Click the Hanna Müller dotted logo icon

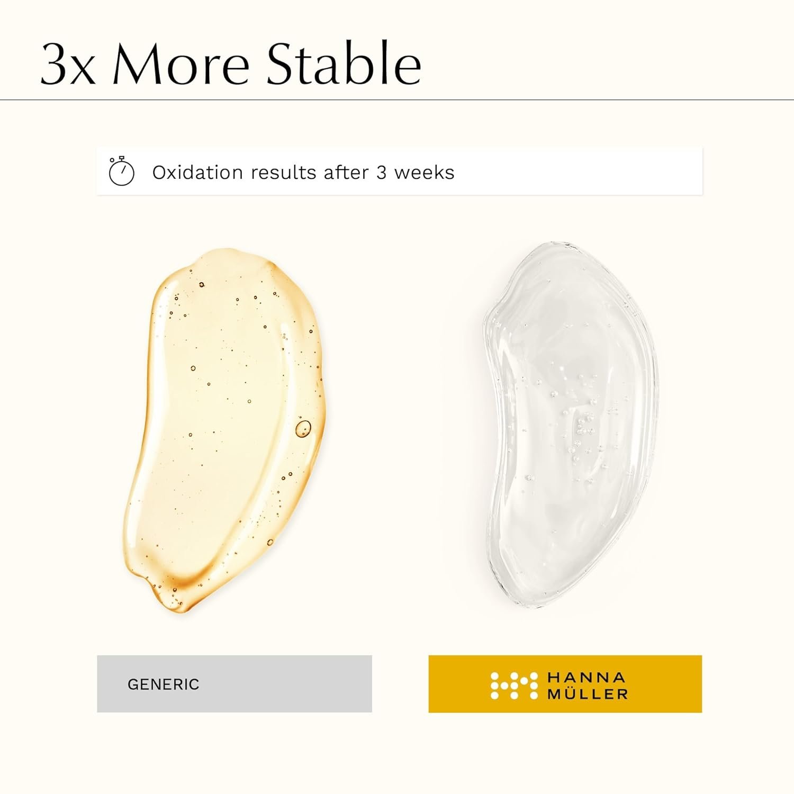tap(513, 685)
